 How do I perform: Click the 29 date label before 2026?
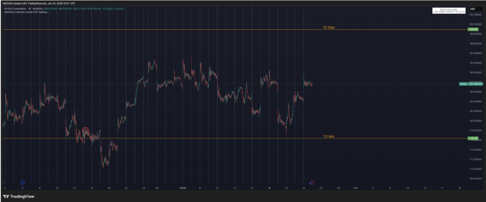point(157,188)
